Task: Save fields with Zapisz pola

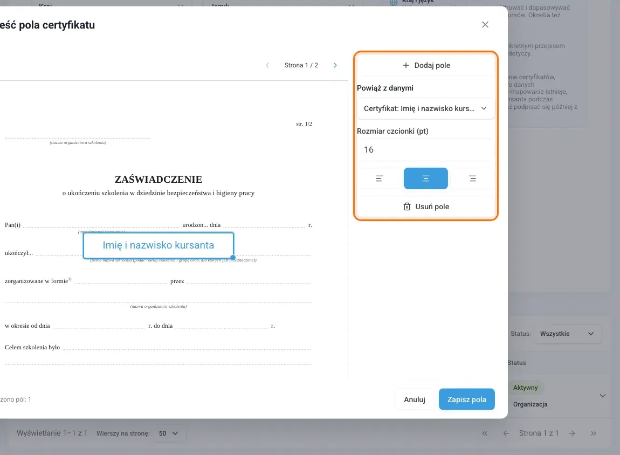Action: (x=466, y=399)
